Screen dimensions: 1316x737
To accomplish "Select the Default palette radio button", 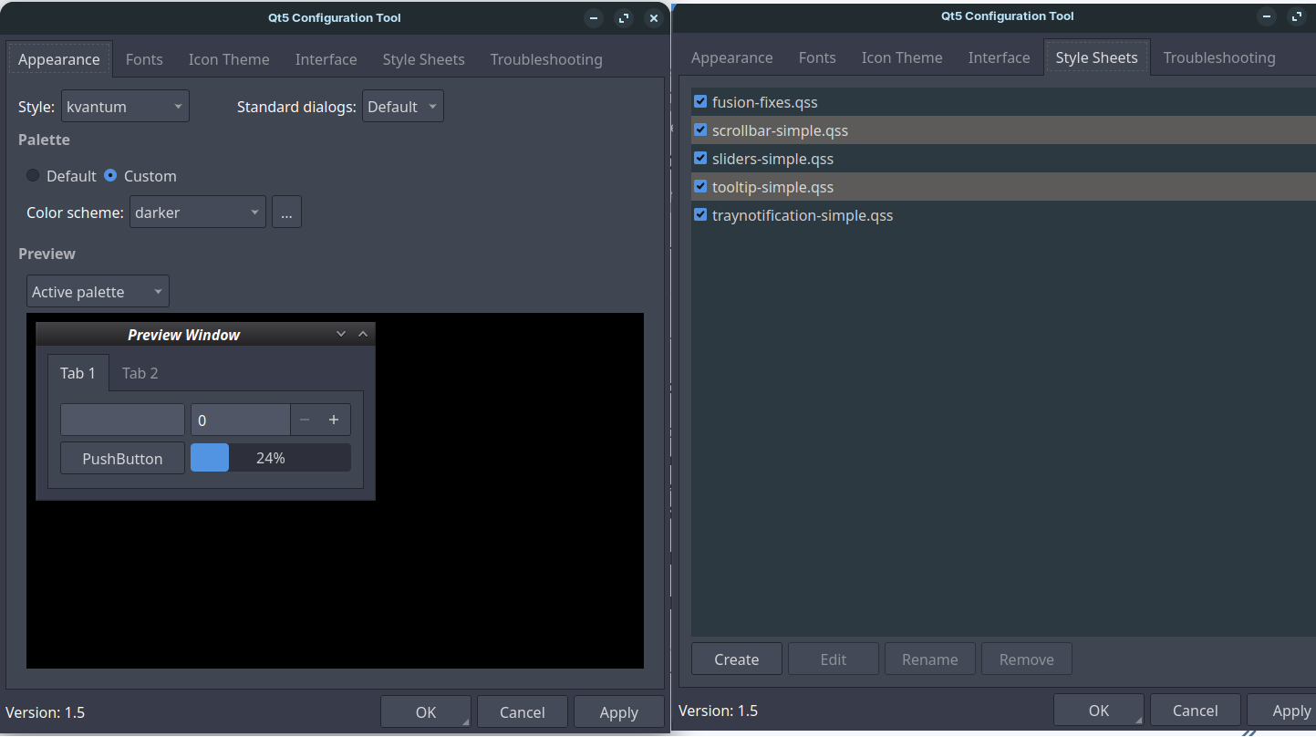I will tap(34, 176).
